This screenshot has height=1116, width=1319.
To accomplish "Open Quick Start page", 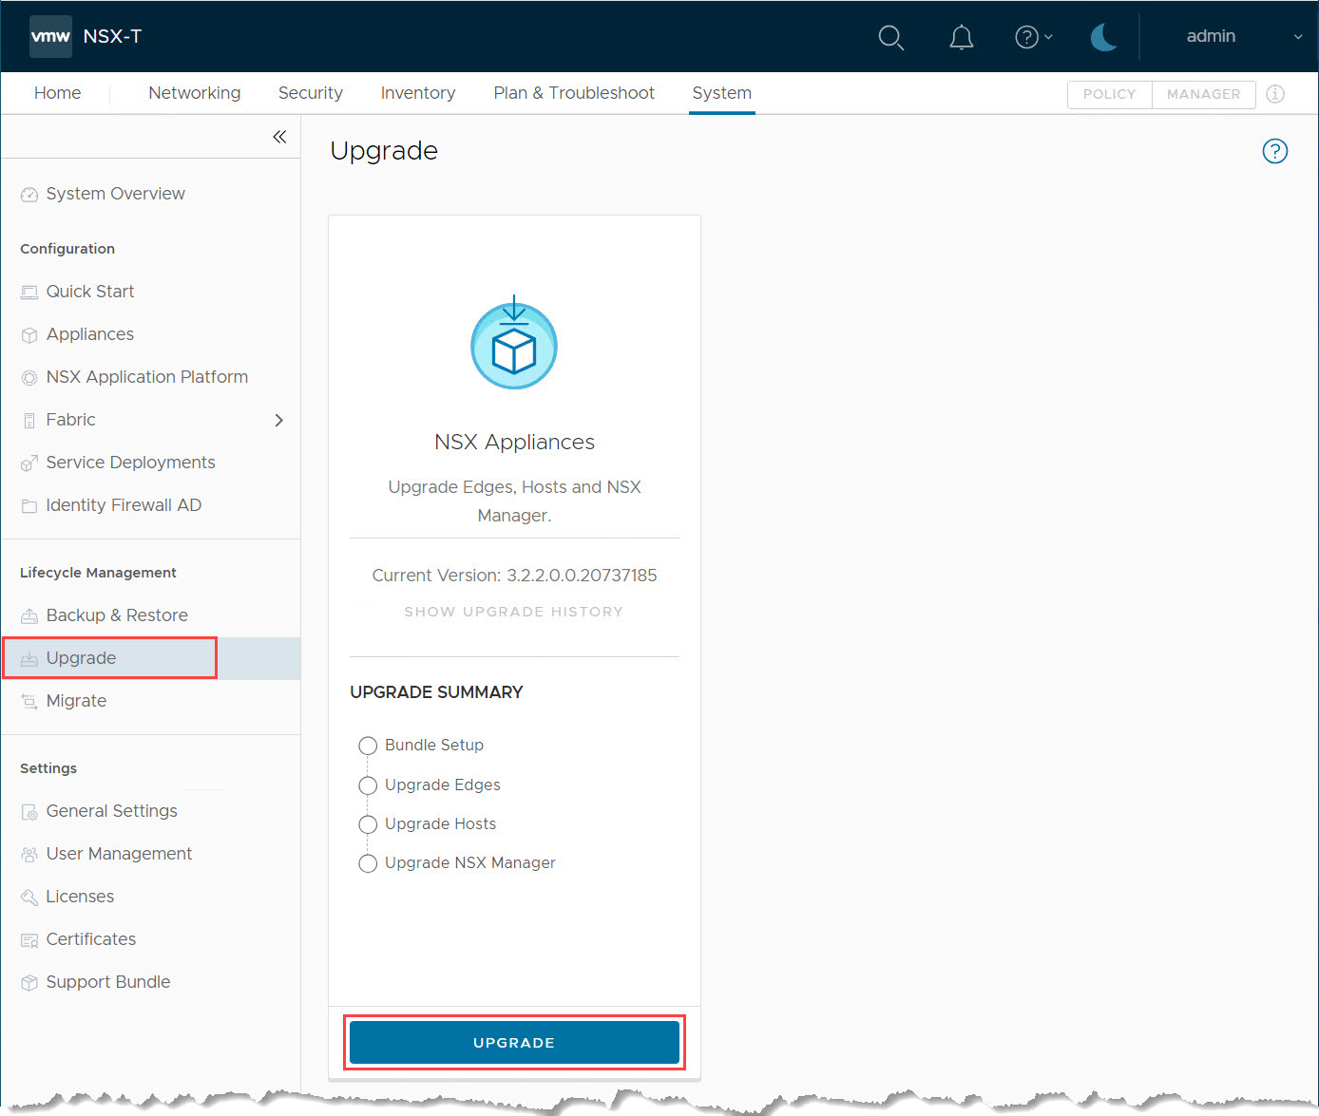I will coord(90,292).
